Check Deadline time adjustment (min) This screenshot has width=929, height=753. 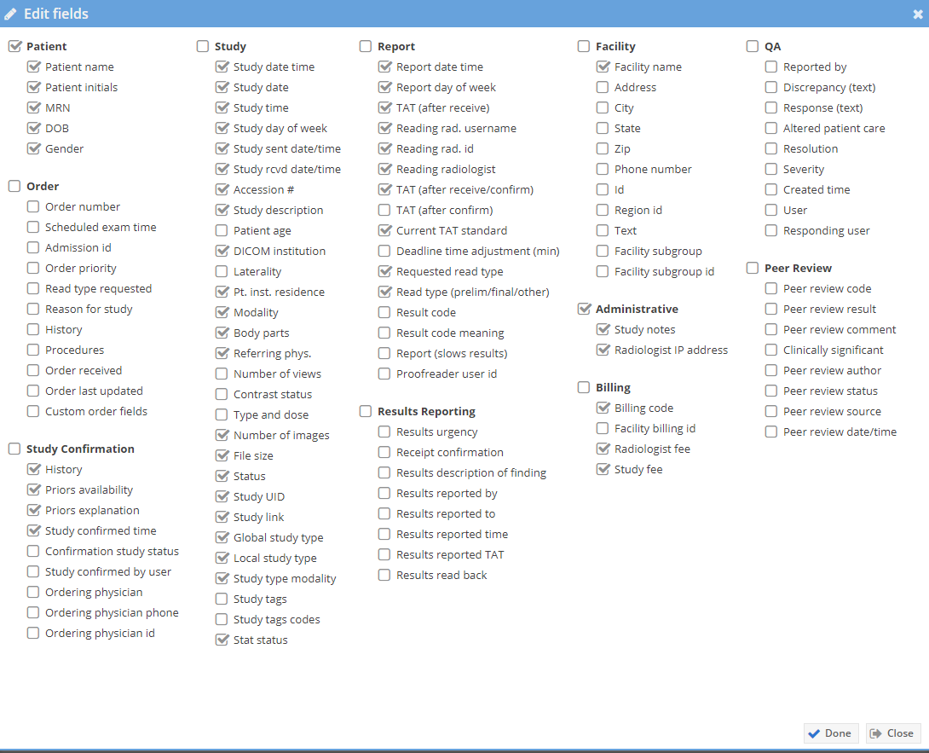[385, 251]
